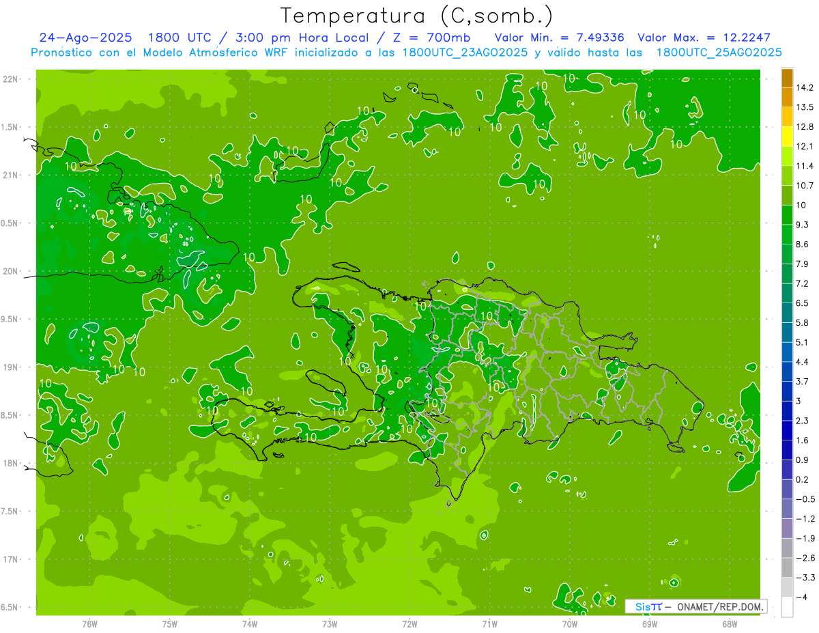819x633 pixels.
Task: Click the '4.4' color scale value
Action: (803, 362)
